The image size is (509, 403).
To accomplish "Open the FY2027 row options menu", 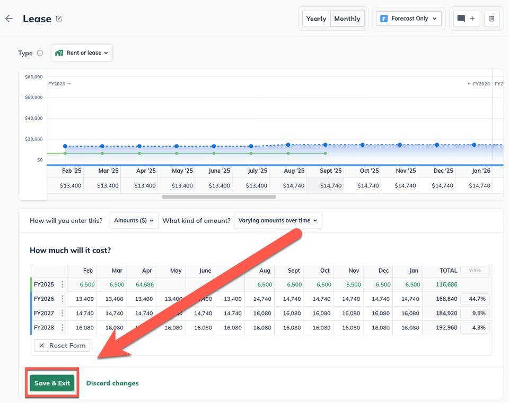I will 63,313.
